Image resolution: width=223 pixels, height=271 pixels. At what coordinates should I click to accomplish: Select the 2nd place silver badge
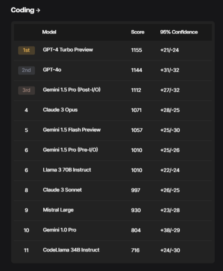coord(26,70)
